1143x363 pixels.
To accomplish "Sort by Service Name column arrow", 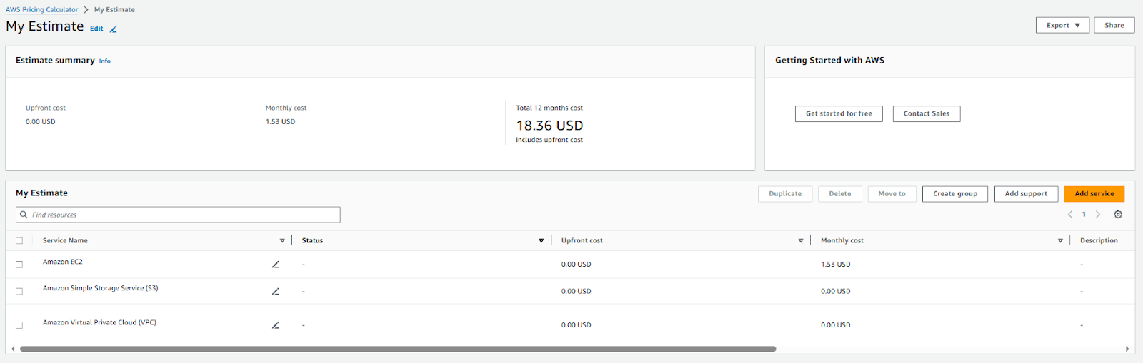I will [x=282, y=241].
